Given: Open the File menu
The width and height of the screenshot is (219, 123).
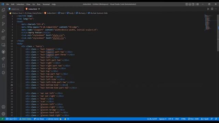Looking at the screenshot, I should click(8, 4).
